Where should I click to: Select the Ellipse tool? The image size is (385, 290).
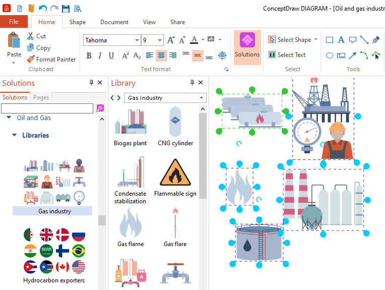coord(329,55)
